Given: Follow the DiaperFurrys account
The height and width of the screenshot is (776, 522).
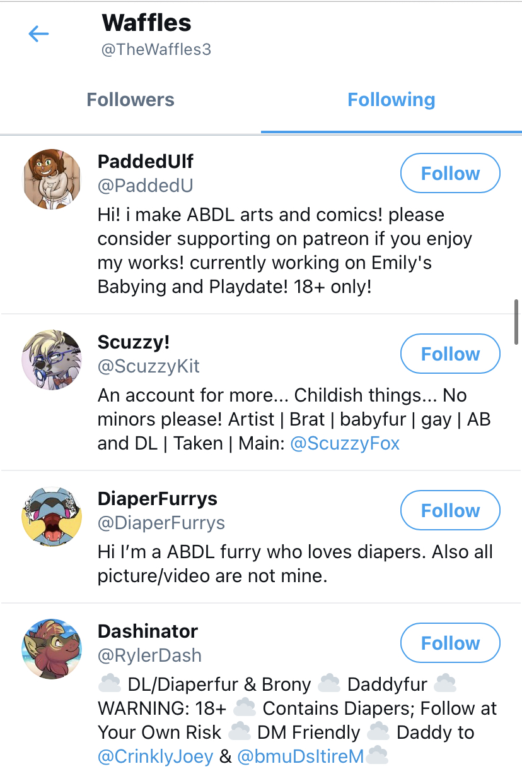Looking at the screenshot, I should pos(450,510).
